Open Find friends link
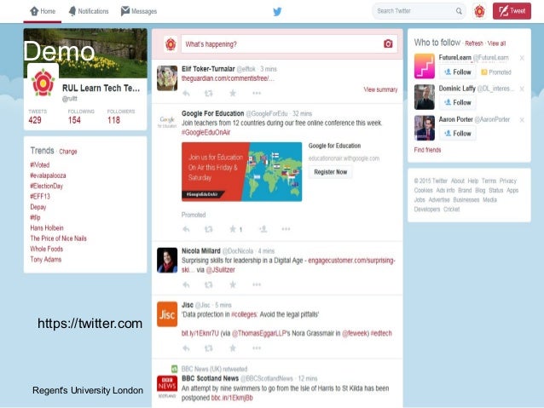544x408 pixels. [427, 150]
